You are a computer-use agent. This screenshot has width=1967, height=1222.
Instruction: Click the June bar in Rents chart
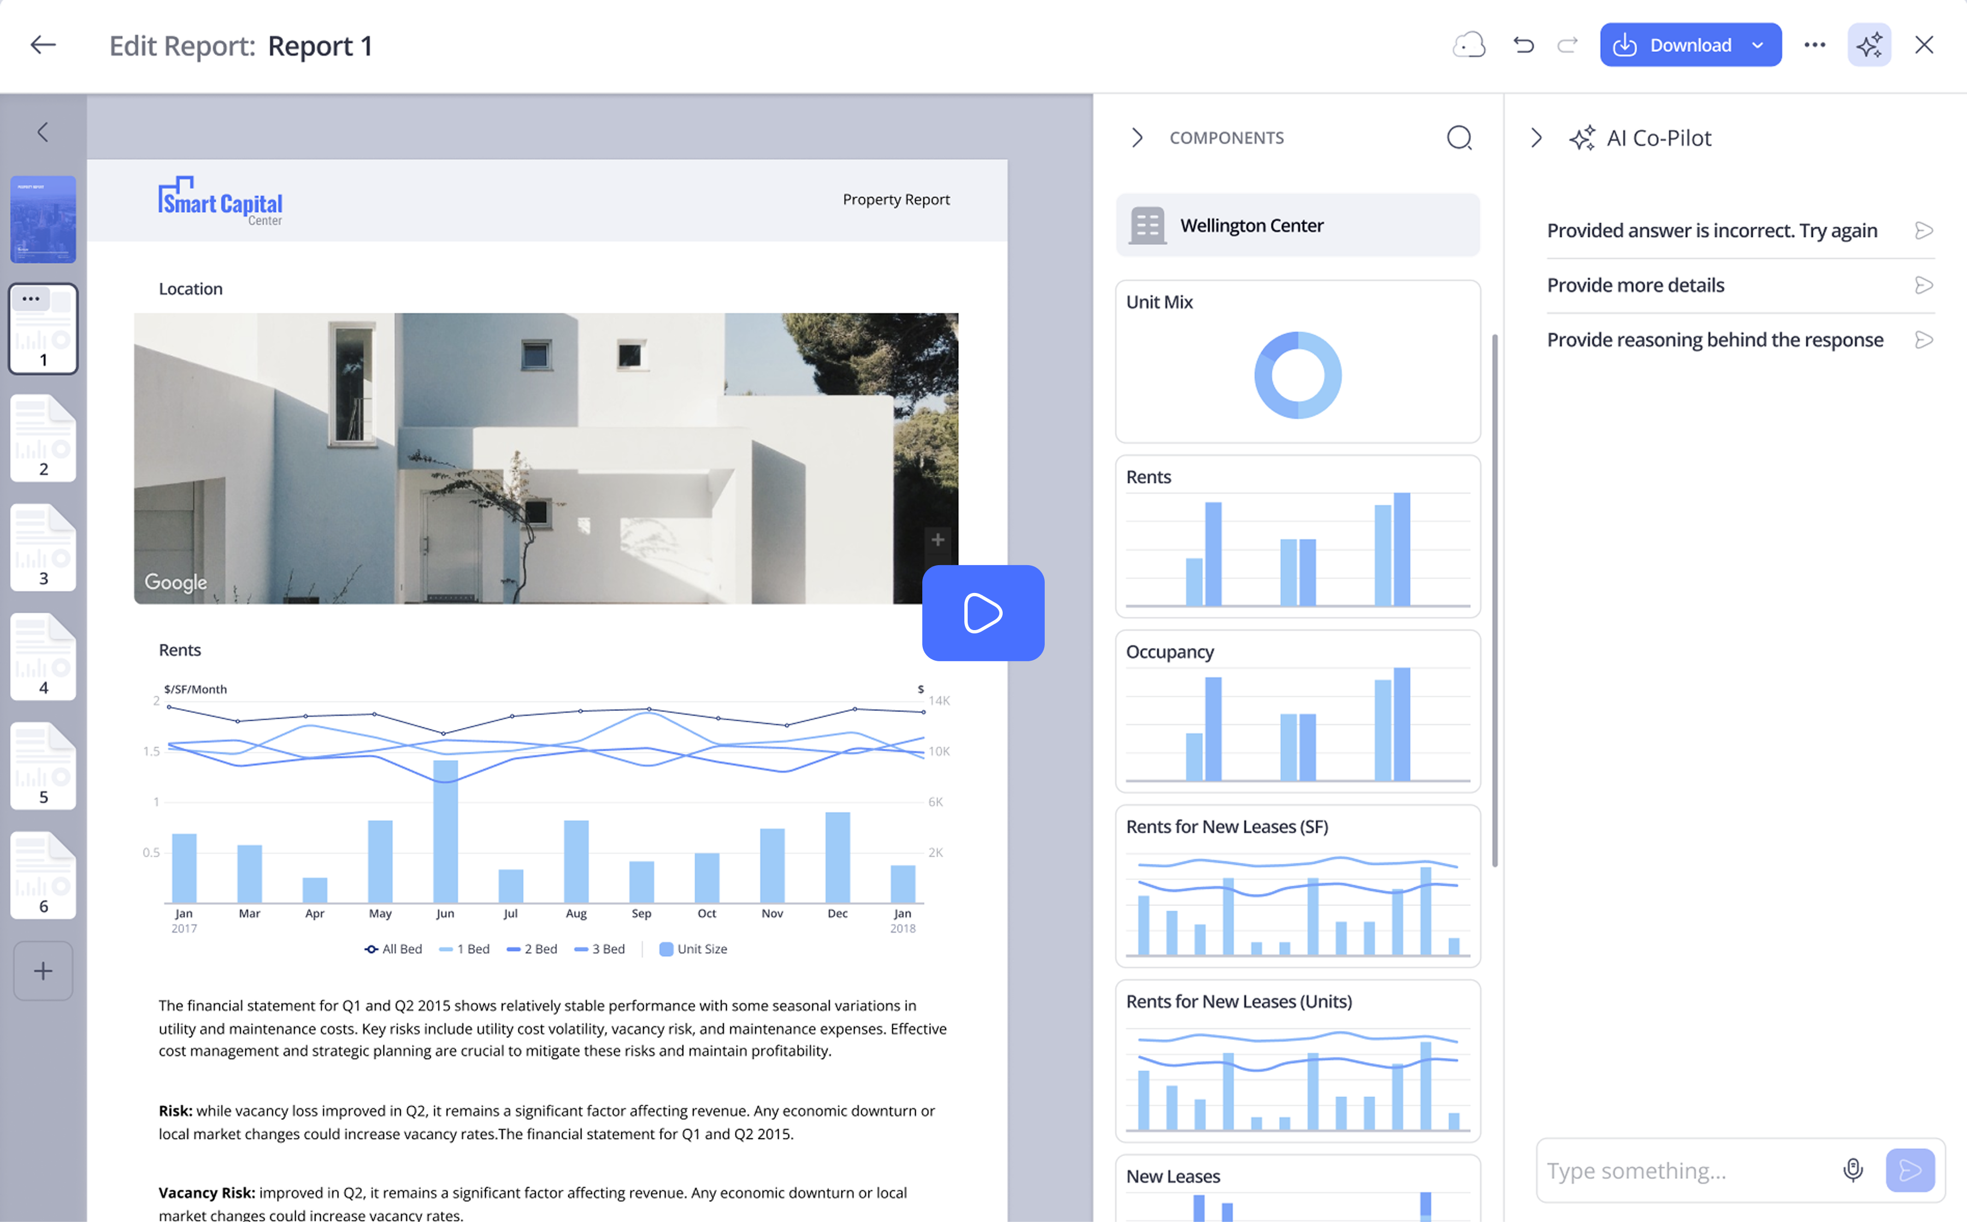[445, 831]
